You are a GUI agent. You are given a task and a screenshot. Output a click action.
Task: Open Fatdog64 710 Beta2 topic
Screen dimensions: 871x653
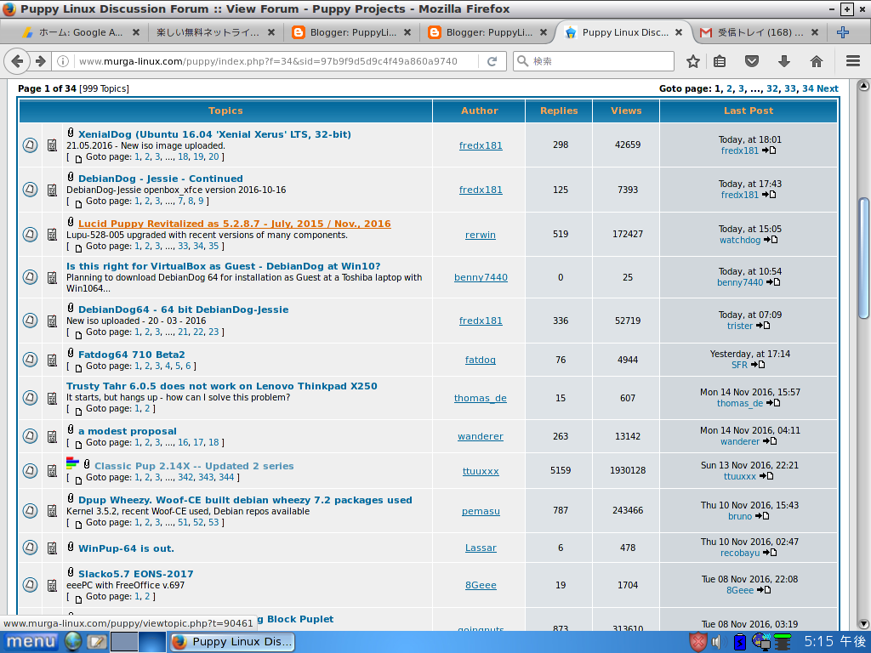click(132, 355)
